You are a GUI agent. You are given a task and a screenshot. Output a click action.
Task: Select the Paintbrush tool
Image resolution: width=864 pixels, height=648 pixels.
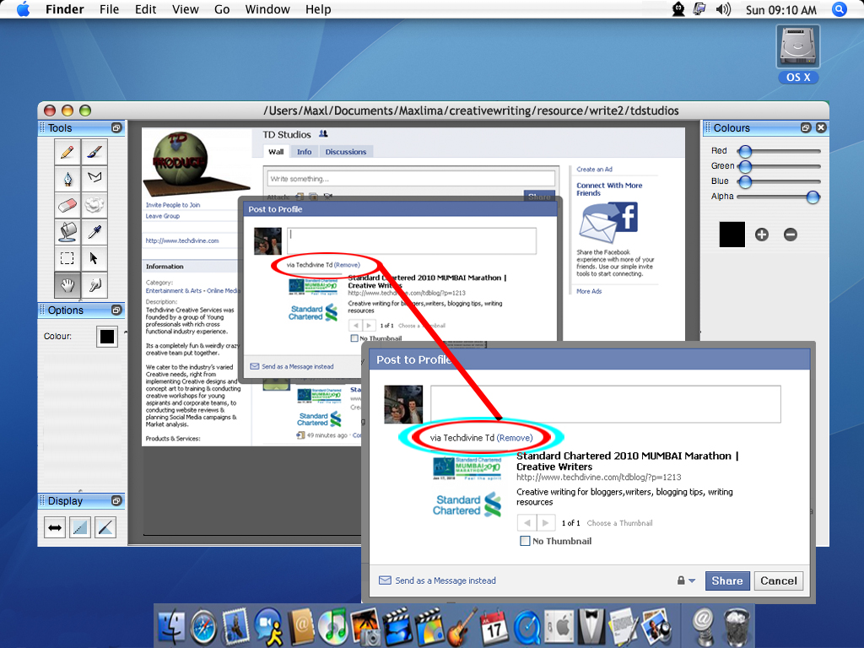coord(94,153)
